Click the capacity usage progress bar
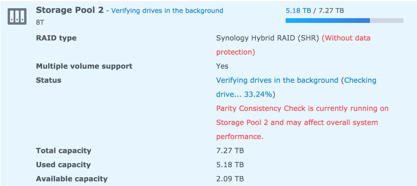The width and height of the screenshot is (417, 186). 344,21
